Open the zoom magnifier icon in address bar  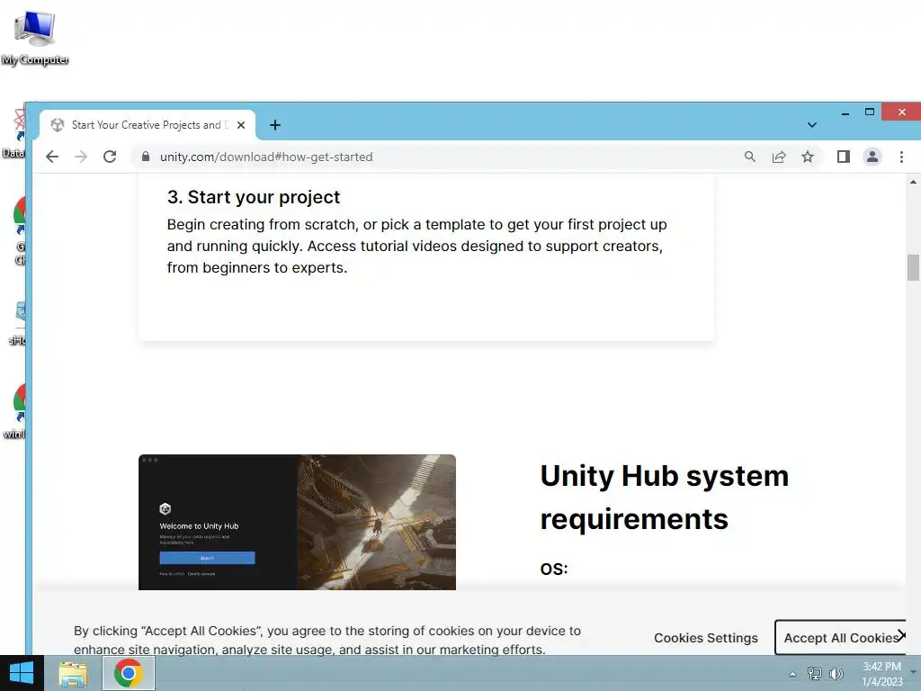point(749,157)
